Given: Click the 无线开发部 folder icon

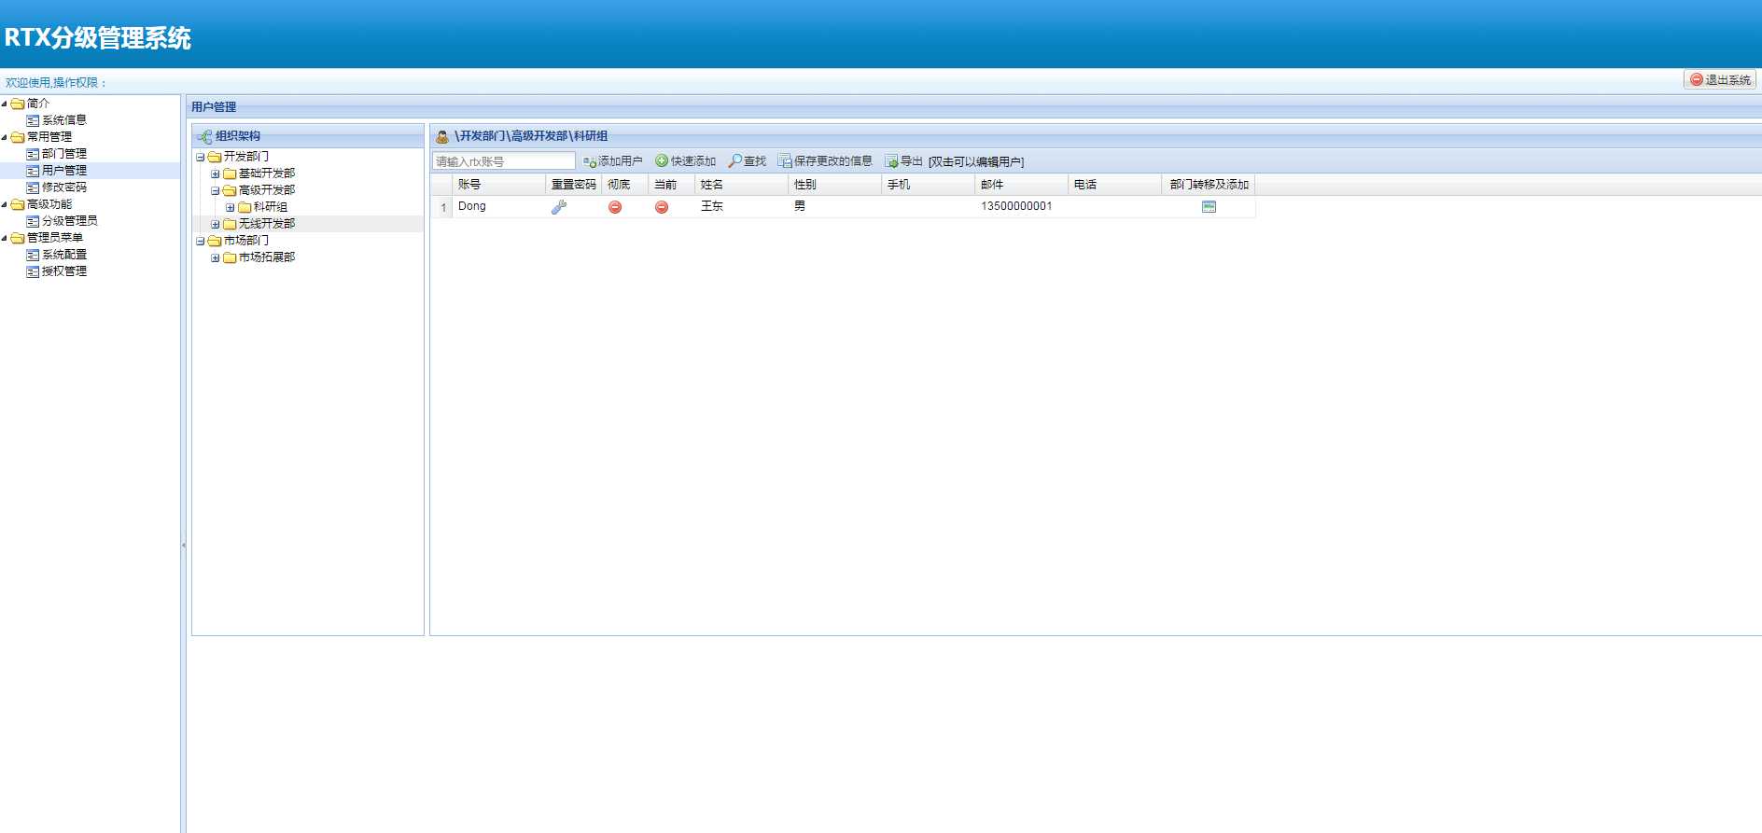Looking at the screenshot, I should click(x=230, y=224).
